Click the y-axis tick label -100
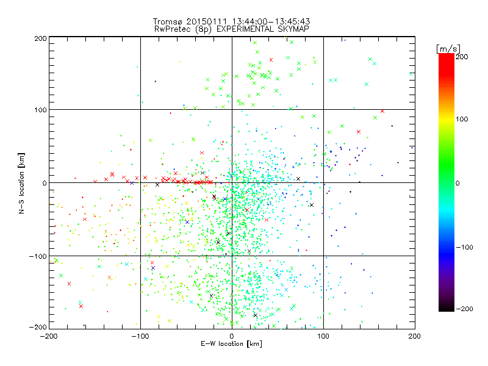488x366 pixels. tap(38, 256)
